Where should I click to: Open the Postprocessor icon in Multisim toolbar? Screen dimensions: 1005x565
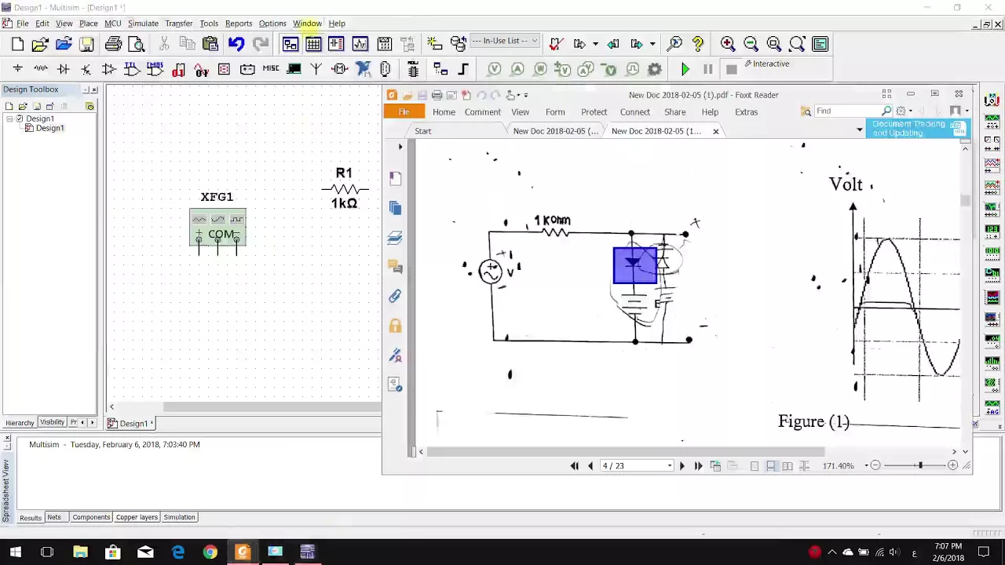(384, 44)
